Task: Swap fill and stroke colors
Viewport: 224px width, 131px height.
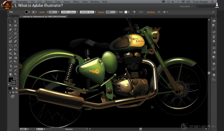Action: 16,78
